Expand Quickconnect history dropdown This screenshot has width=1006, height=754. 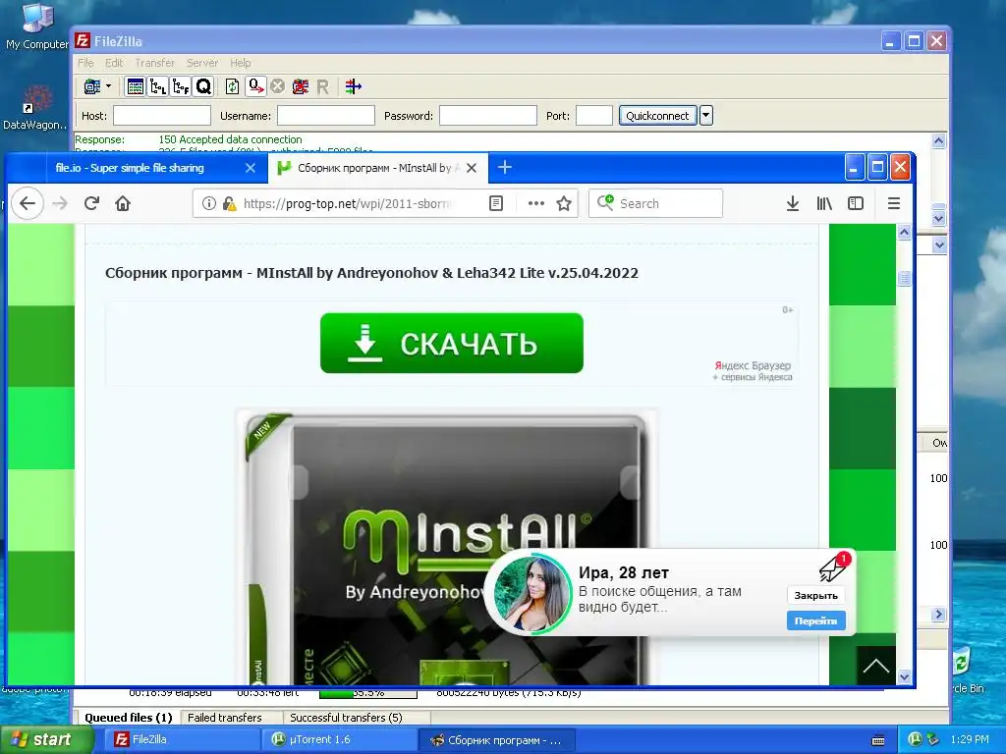pyautogui.click(x=705, y=116)
